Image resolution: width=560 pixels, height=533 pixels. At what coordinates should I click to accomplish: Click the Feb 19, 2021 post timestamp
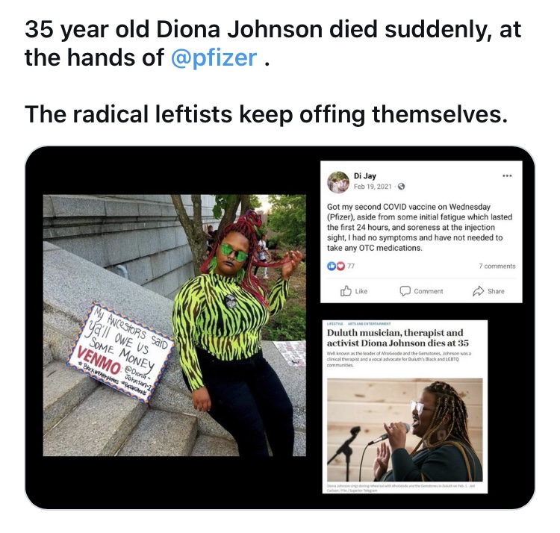pyautogui.click(x=373, y=187)
